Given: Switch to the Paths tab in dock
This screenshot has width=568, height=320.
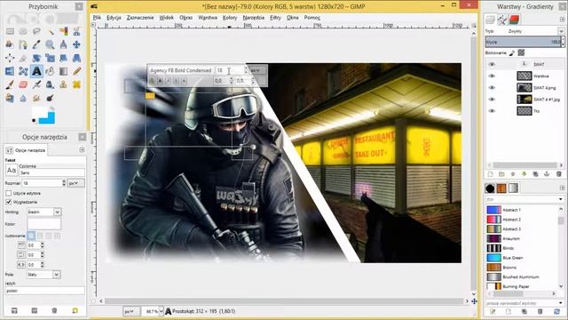Looking at the screenshot, I should [502, 20].
